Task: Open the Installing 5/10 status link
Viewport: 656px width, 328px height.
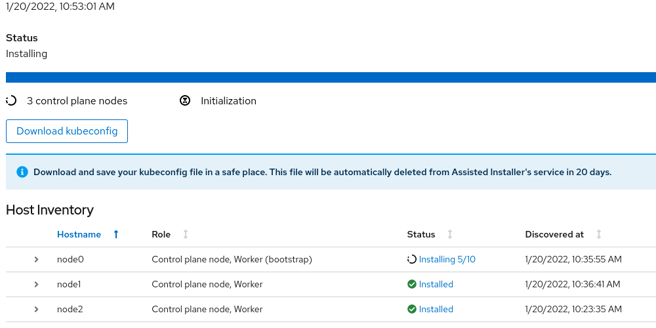Action: [x=447, y=259]
